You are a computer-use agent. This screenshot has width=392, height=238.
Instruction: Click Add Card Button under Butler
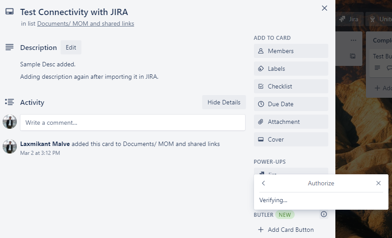pyautogui.click(x=291, y=230)
